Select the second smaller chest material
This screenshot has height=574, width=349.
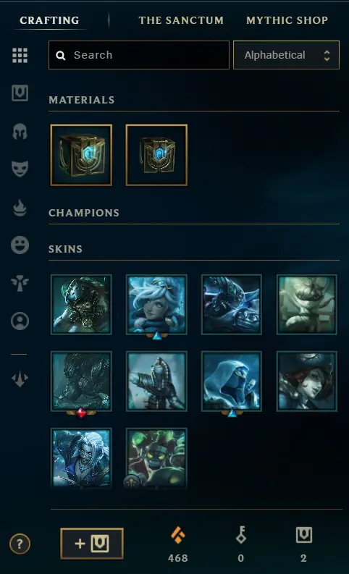tap(156, 155)
